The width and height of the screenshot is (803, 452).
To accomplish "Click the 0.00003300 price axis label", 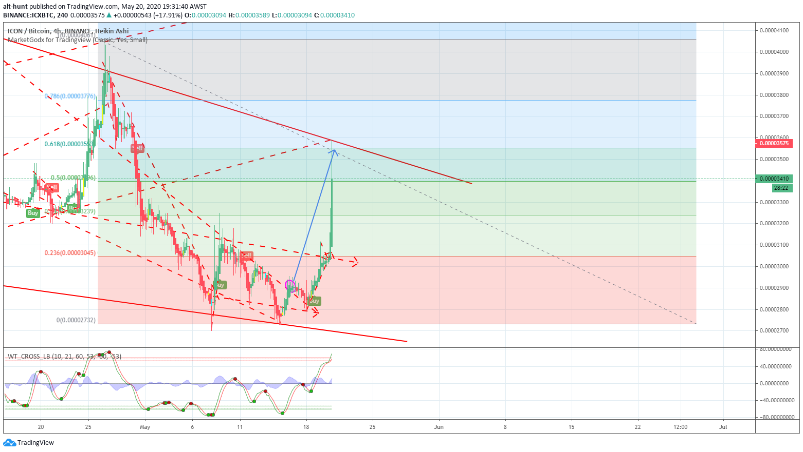I will (x=774, y=202).
